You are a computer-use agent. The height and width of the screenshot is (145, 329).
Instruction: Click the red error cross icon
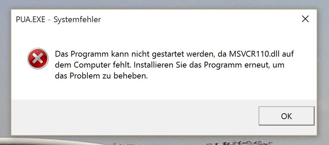38,58
